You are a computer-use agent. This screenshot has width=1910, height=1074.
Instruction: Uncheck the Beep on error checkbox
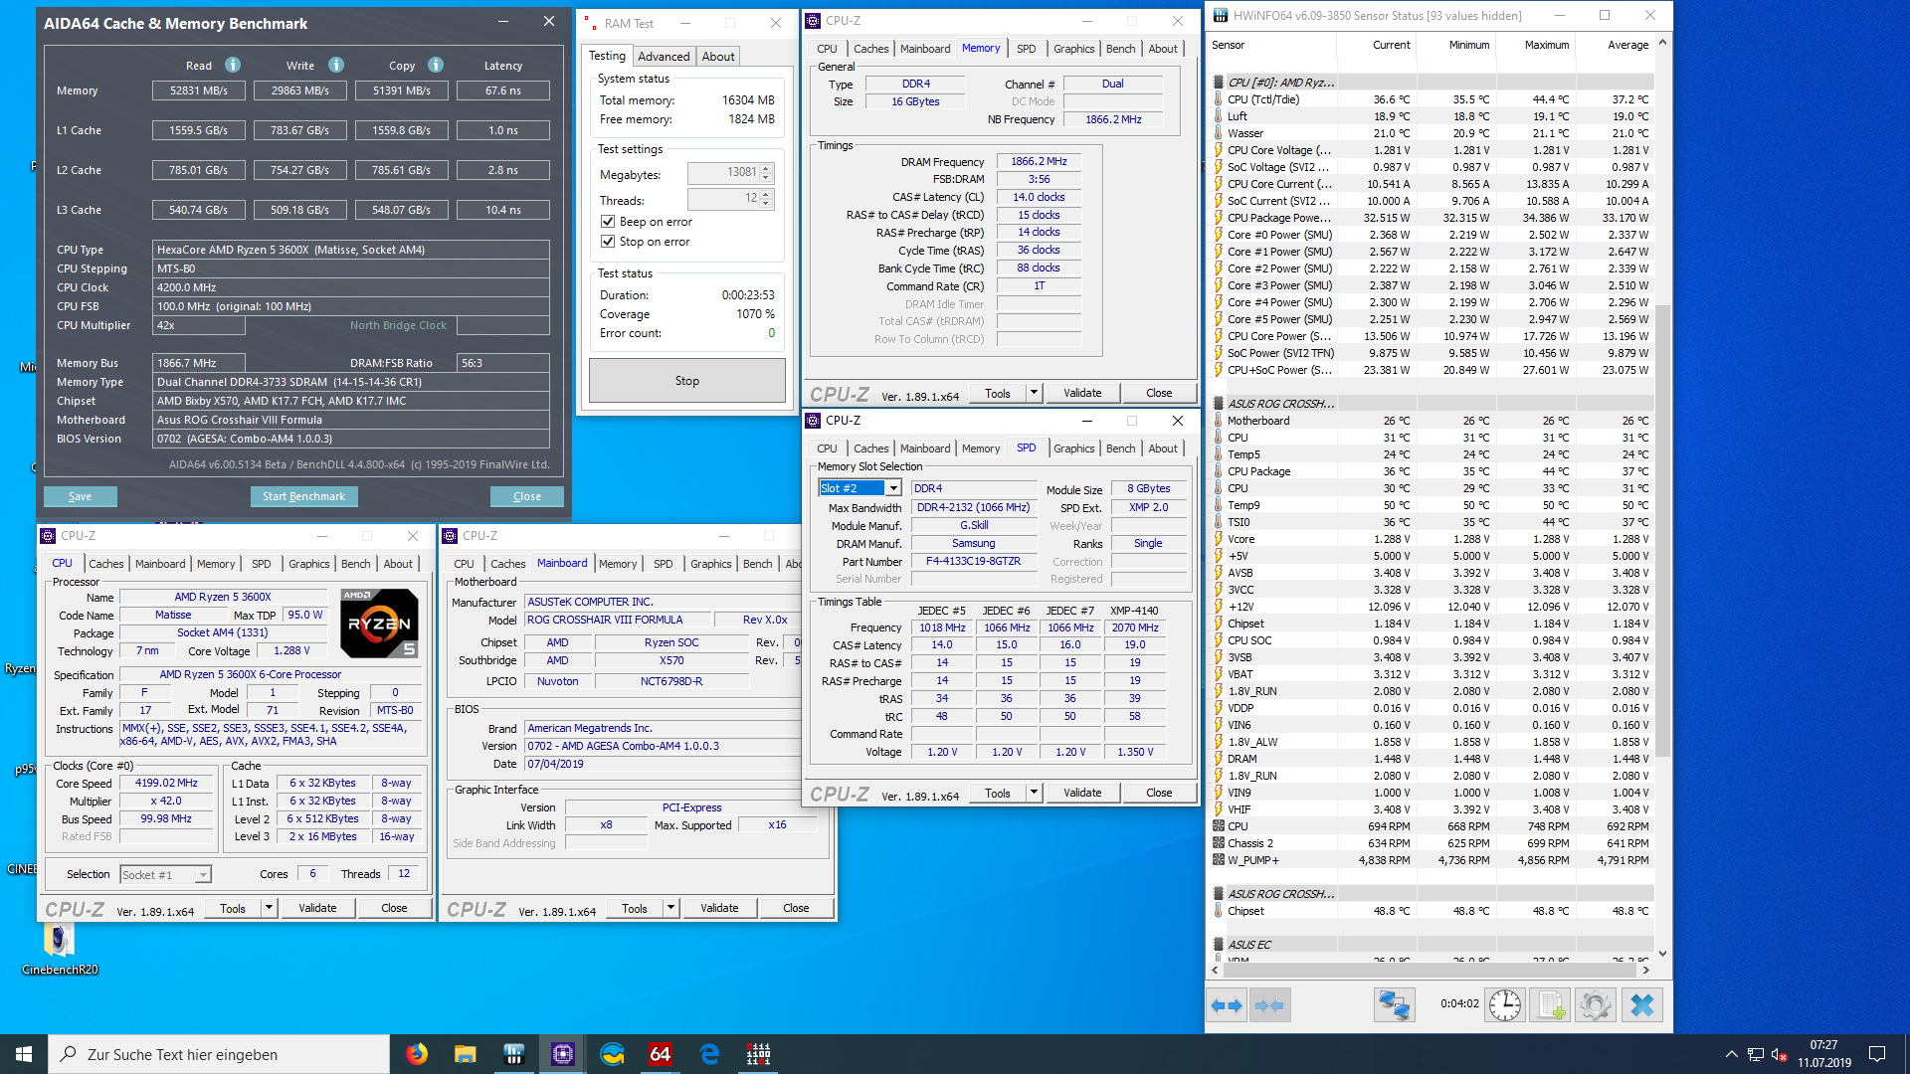[x=608, y=222]
